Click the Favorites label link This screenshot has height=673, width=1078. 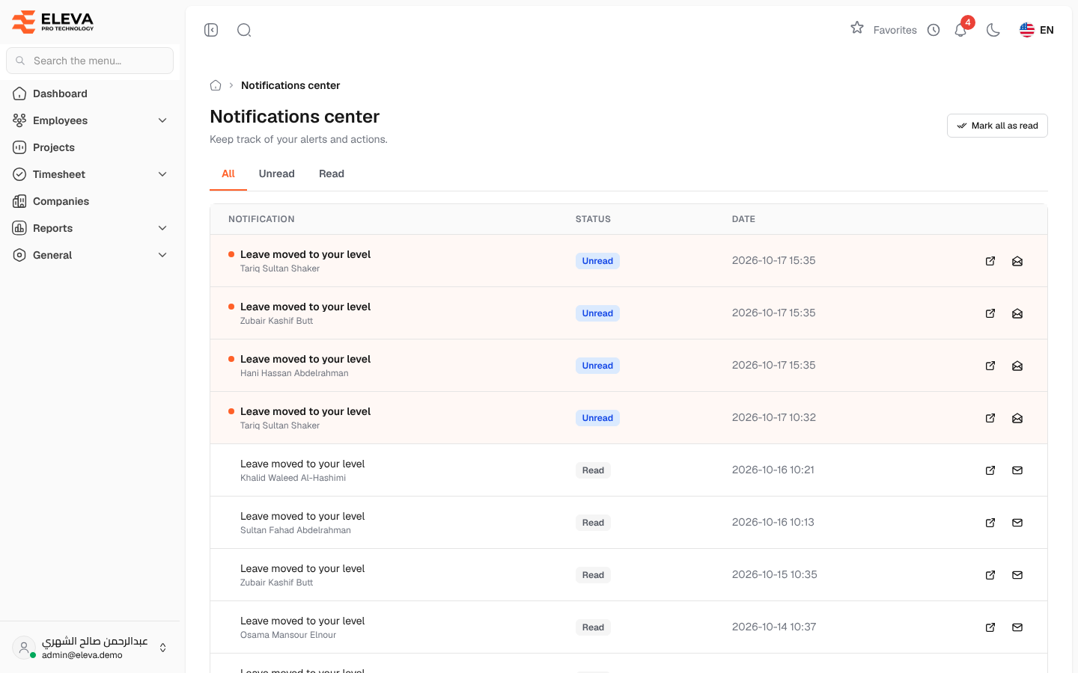click(895, 30)
